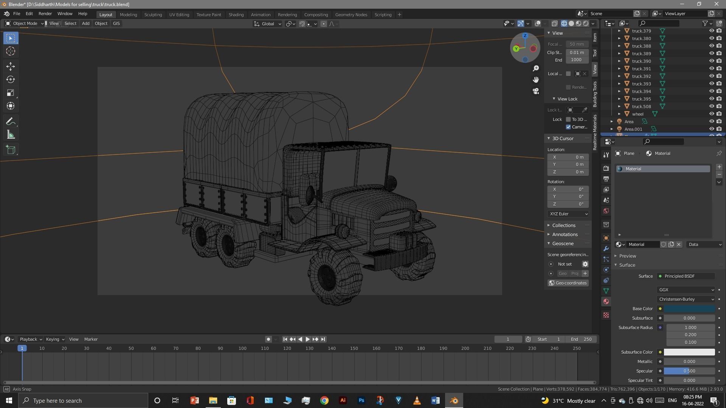Open the Texture properties checker icon
This screenshot has height=408, width=726.
(606, 315)
